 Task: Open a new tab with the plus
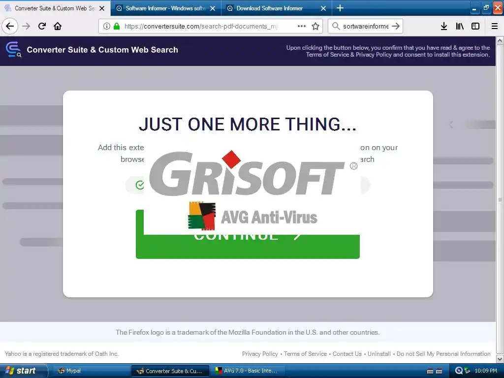tap(340, 8)
